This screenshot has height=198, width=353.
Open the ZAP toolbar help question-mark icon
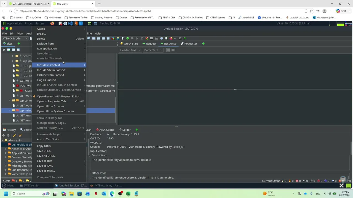(162, 38)
